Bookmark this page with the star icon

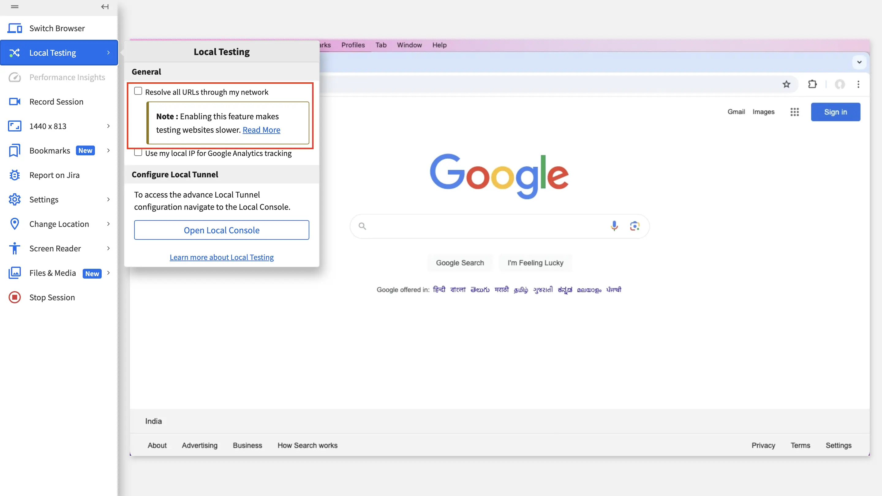(x=786, y=84)
